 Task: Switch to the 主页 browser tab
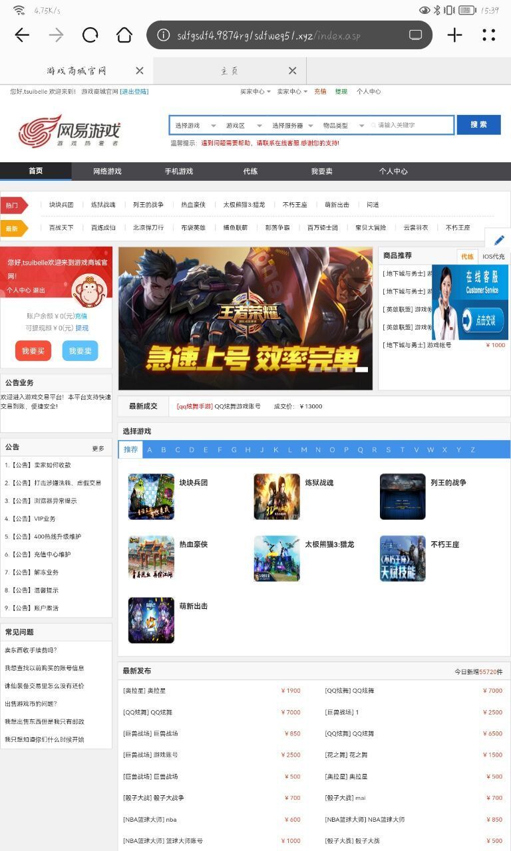click(x=230, y=70)
